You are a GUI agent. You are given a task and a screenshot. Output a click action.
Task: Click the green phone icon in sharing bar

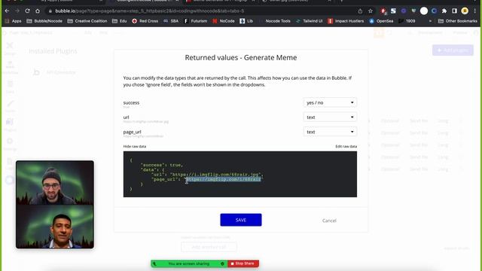(154, 263)
